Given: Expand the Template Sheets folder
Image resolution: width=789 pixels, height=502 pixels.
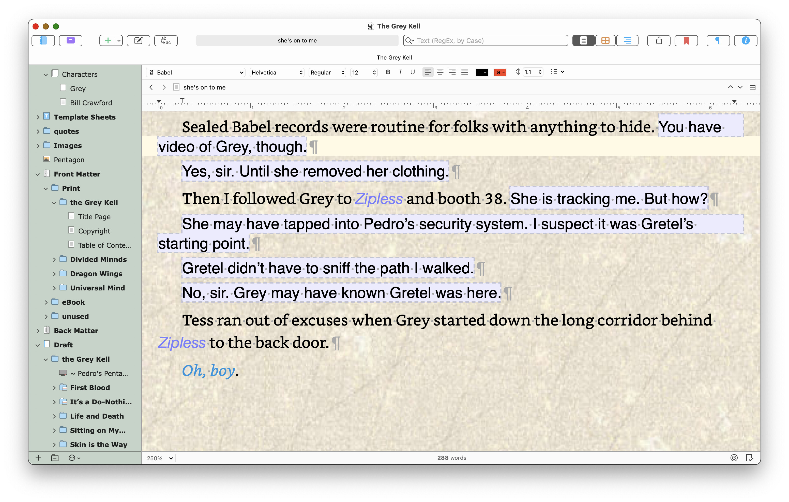Looking at the screenshot, I should (38, 117).
